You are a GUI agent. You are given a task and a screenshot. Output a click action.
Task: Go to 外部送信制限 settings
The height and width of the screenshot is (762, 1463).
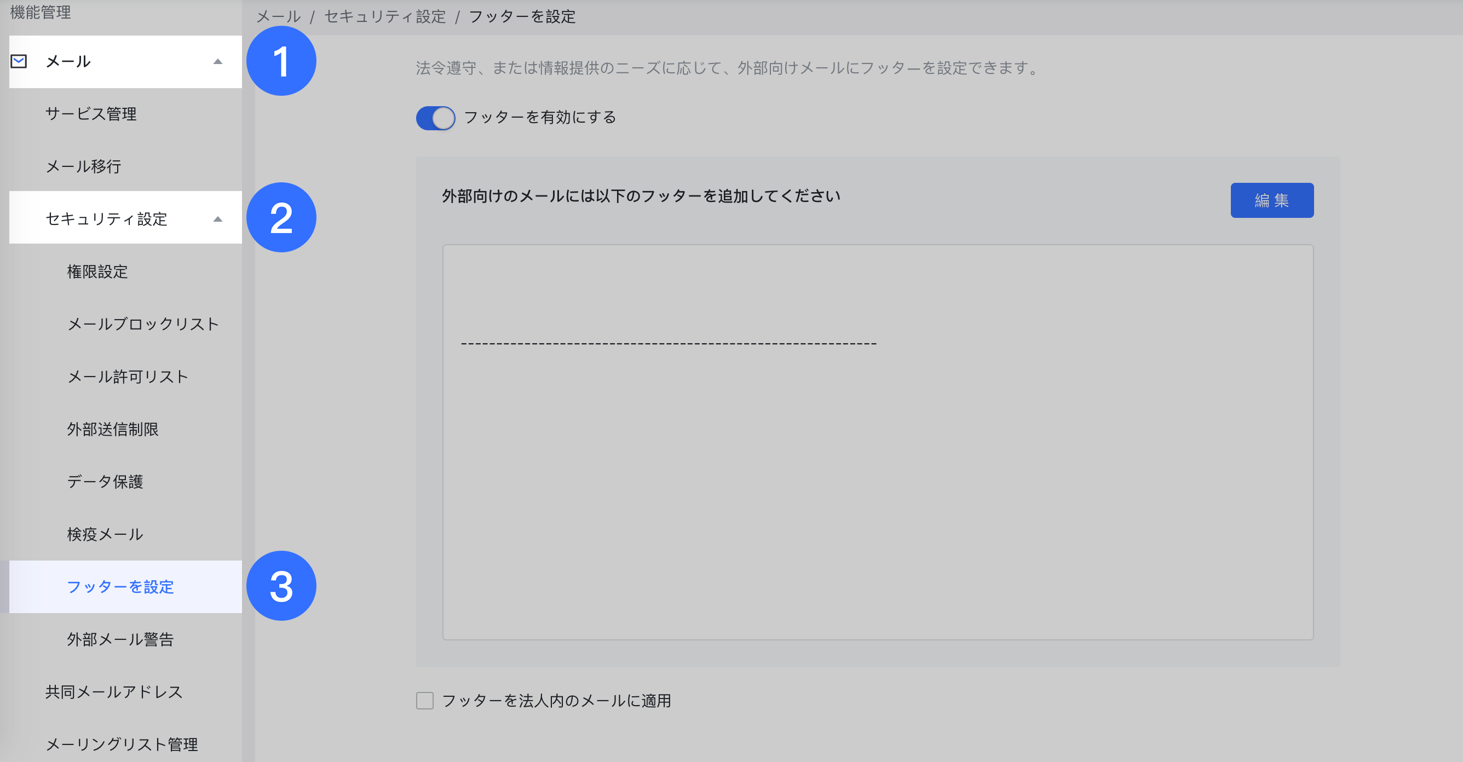tap(112, 429)
